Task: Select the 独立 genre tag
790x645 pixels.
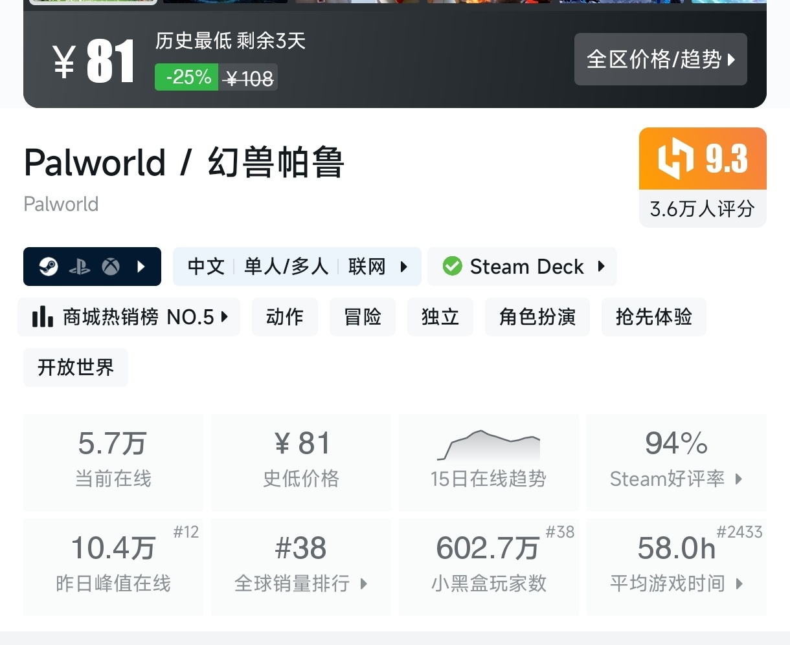Action: (440, 317)
